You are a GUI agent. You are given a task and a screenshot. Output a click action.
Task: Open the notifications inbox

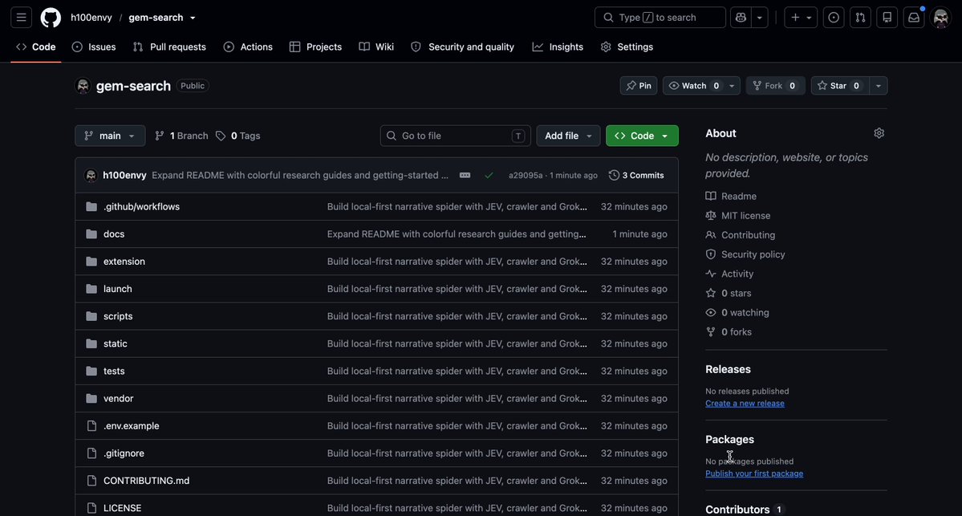pos(914,18)
